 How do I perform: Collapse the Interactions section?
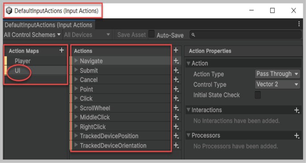[x=189, y=110]
